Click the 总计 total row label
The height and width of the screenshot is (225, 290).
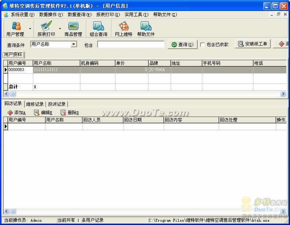coord(13,87)
